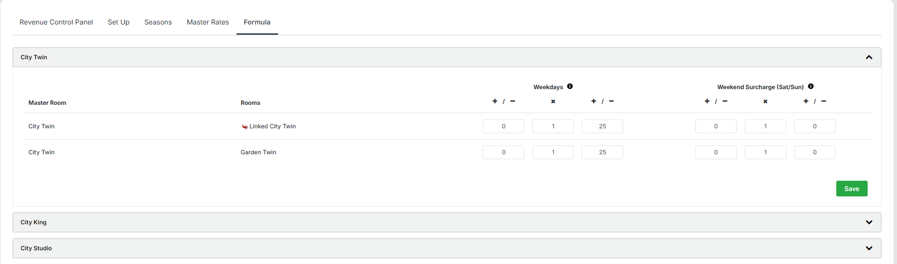Click the Linked City Twin room name

pyautogui.click(x=272, y=126)
